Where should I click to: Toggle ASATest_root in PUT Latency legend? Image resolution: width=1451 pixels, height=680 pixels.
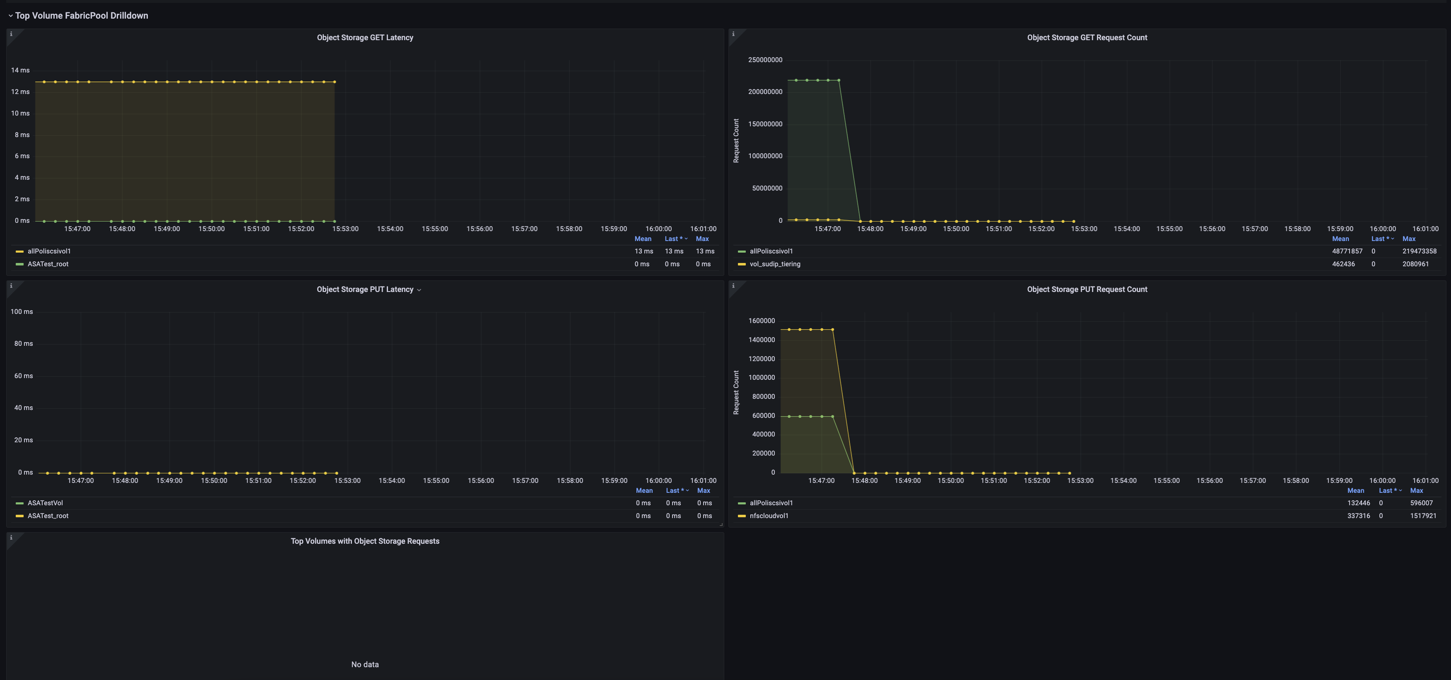tap(48, 516)
